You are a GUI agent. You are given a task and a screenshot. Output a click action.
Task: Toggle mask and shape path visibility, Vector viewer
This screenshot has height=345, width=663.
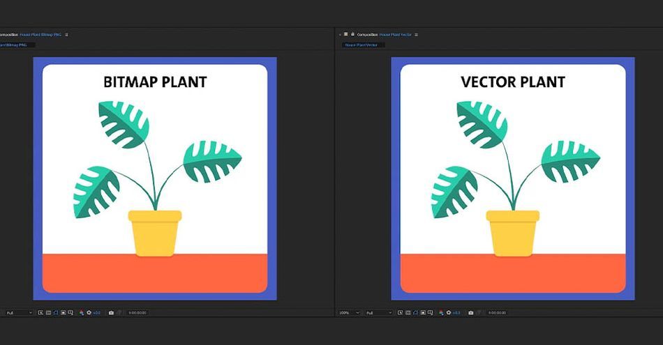(416, 313)
